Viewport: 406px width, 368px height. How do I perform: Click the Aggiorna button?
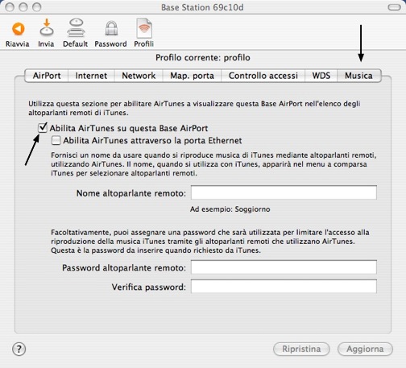(365, 349)
